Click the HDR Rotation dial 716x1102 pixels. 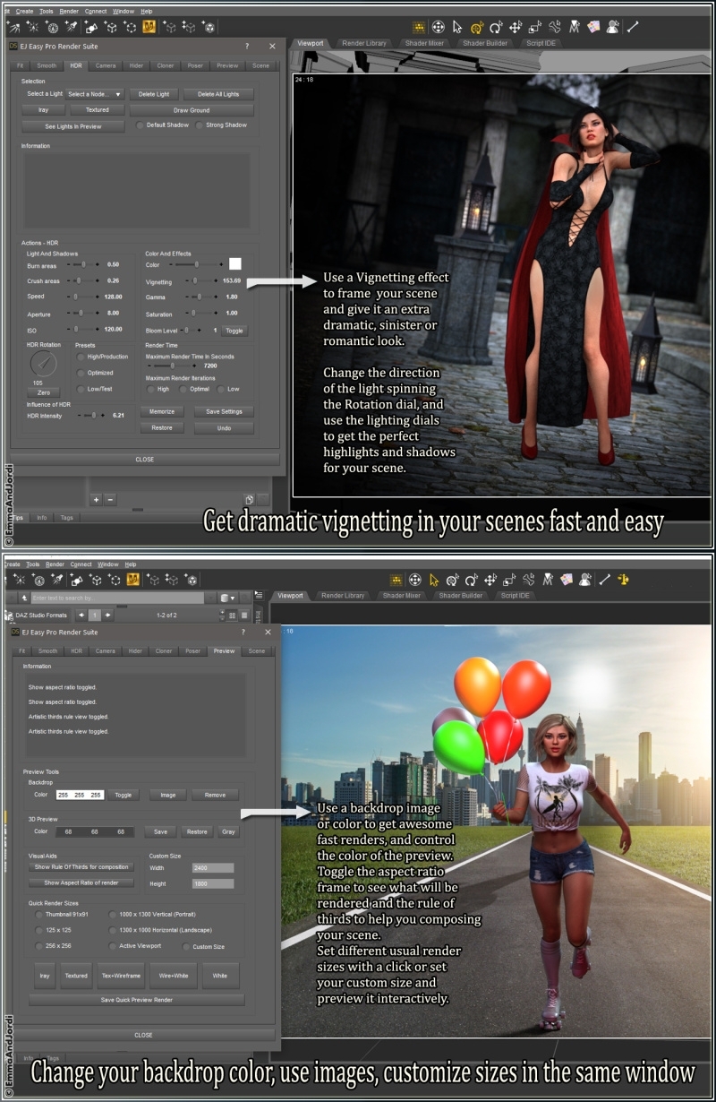click(x=42, y=364)
